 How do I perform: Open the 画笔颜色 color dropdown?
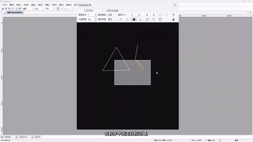click(111, 15)
